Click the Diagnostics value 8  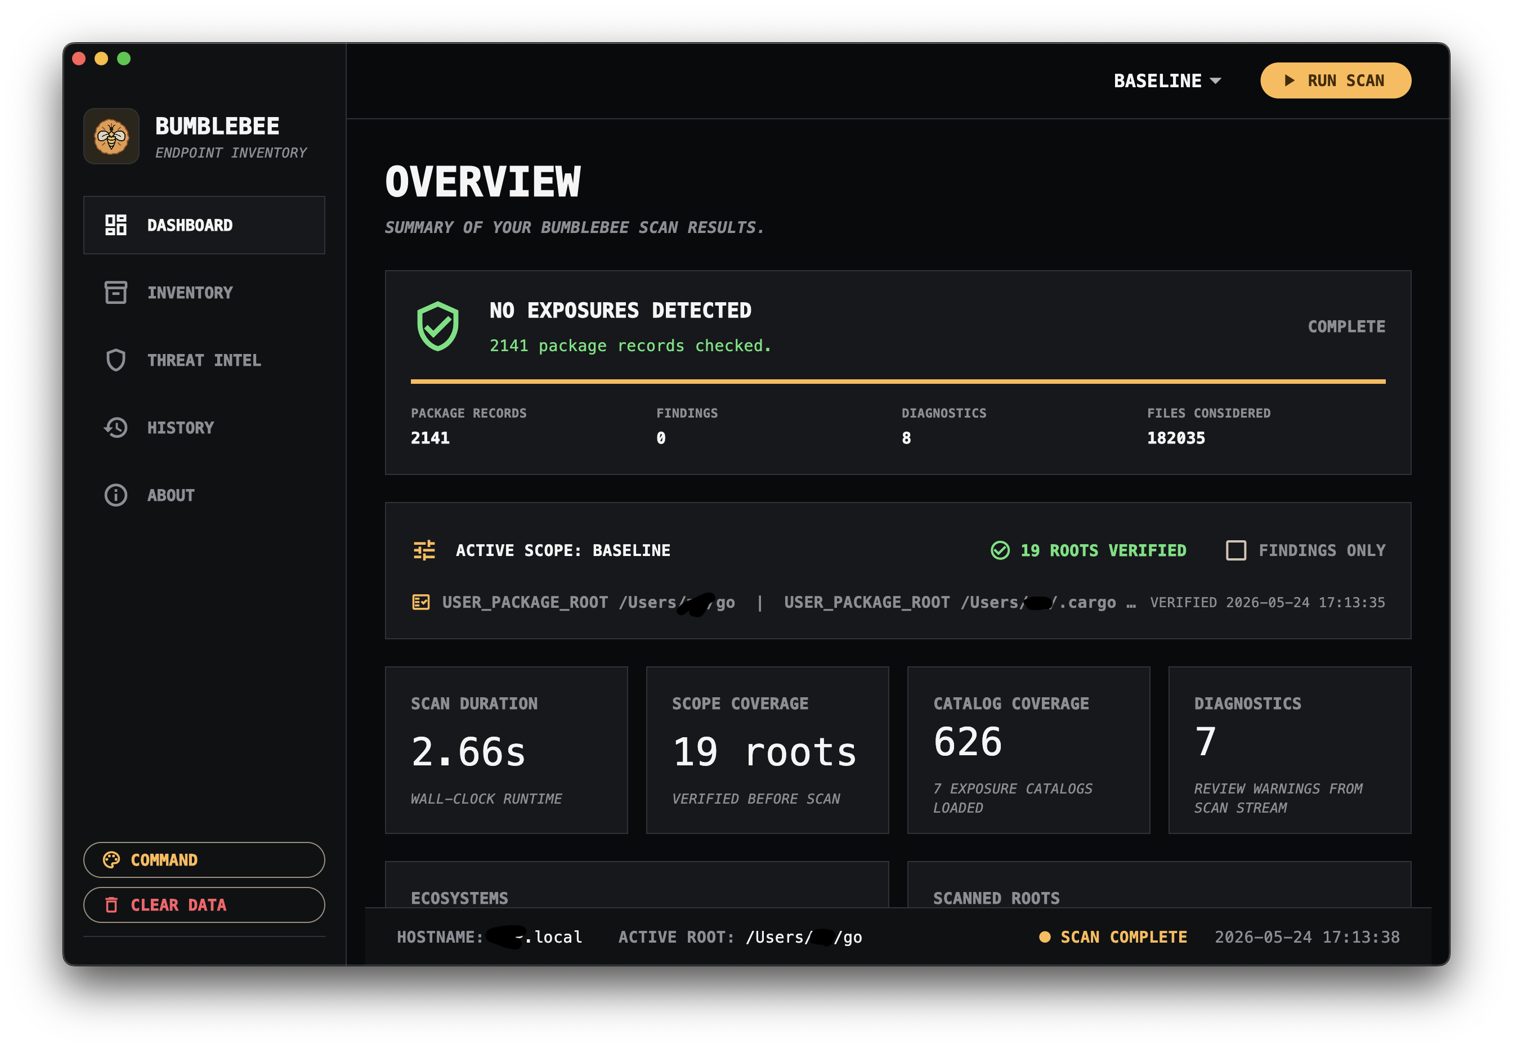906,438
